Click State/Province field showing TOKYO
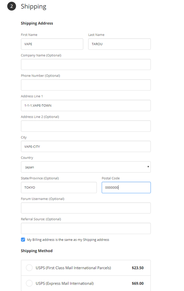 tap(59, 188)
